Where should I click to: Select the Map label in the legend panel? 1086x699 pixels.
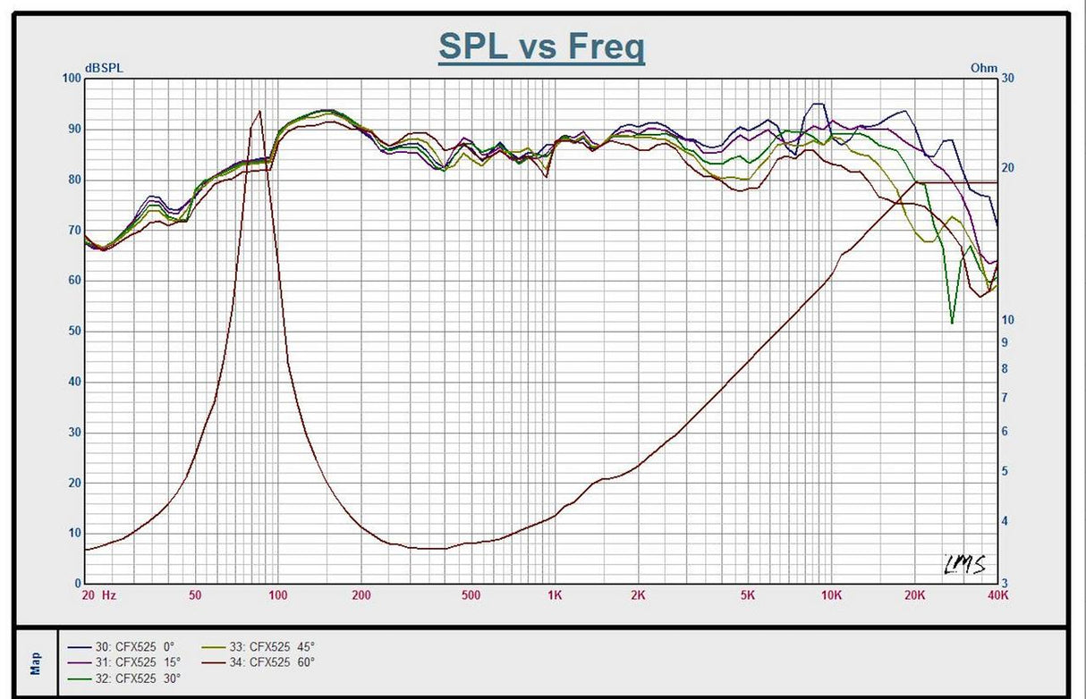(x=36, y=662)
